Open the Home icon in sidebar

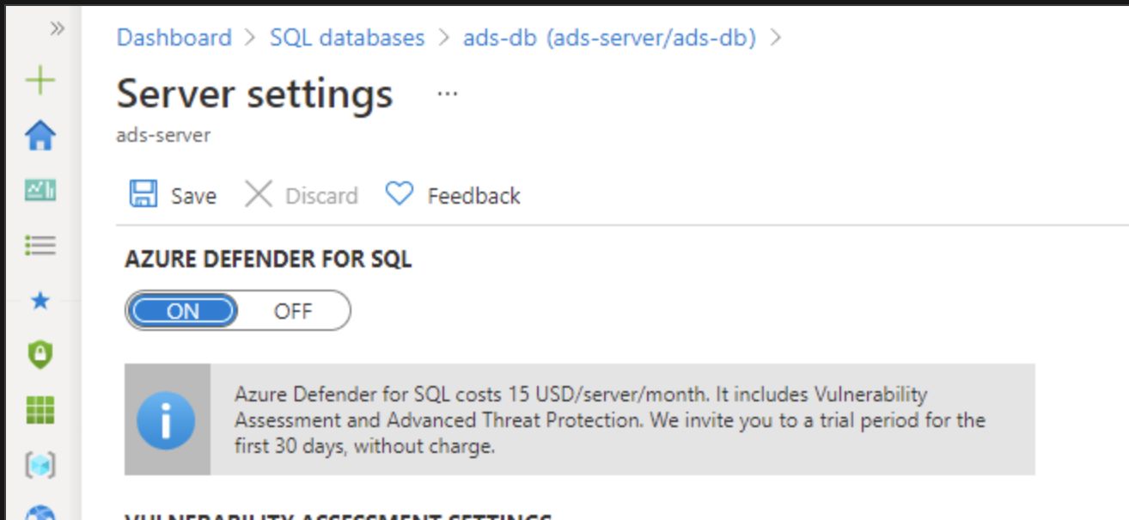[40, 135]
